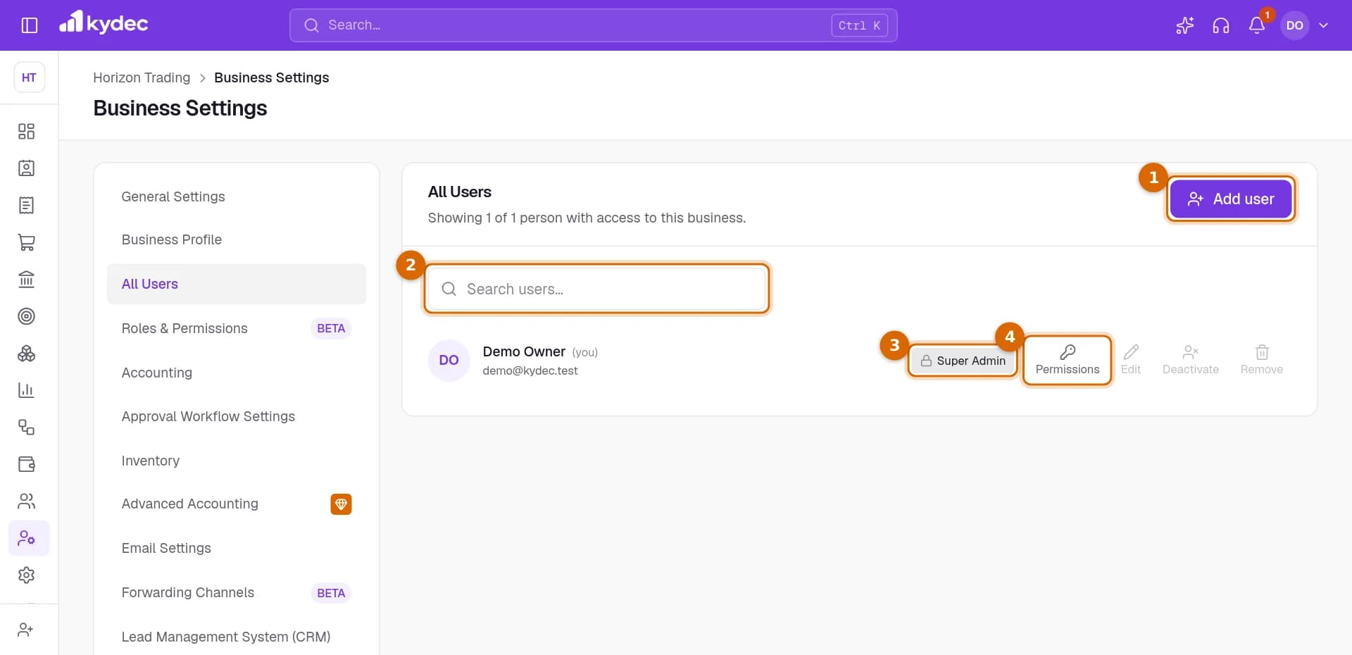Click Remove for Demo Owner
The height and width of the screenshot is (655, 1352).
click(1261, 360)
